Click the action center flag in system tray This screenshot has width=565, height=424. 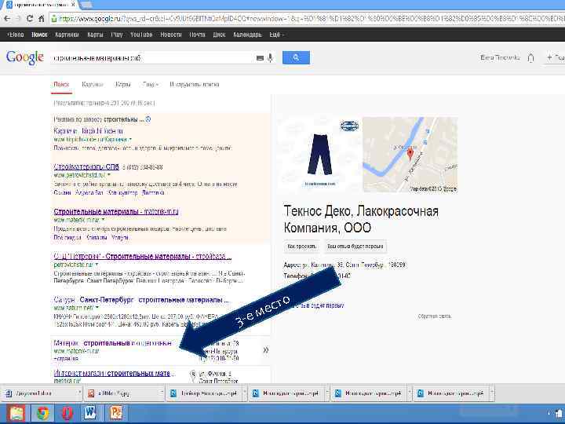(x=560, y=414)
